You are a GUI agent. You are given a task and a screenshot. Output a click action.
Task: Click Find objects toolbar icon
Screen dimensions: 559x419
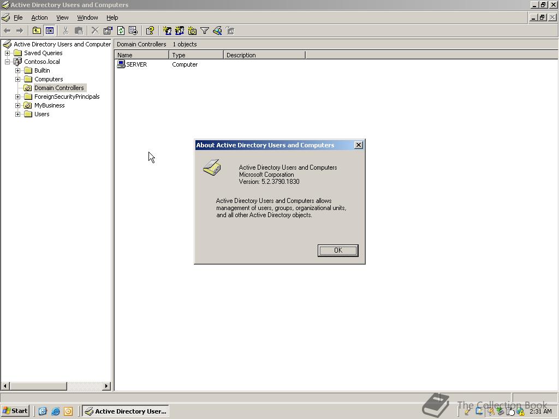click(217, 31)
